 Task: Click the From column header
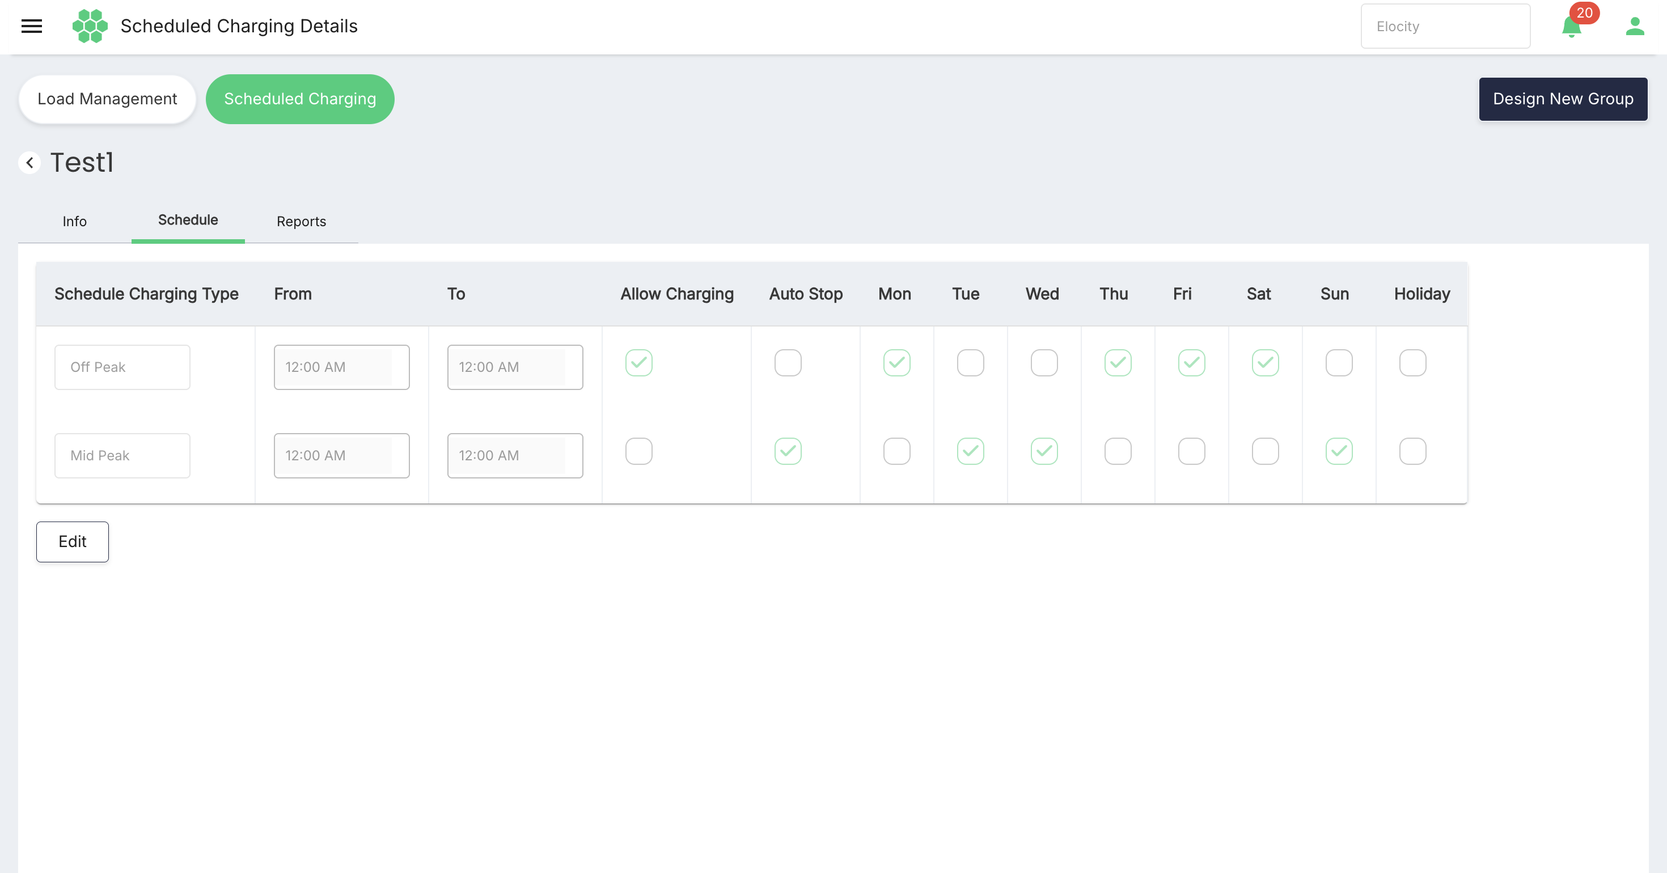293,294
